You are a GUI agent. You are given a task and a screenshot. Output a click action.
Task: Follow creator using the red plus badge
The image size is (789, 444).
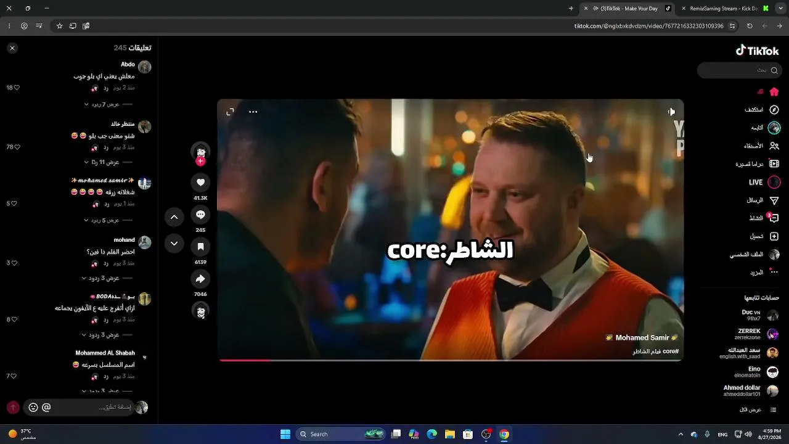200,162
